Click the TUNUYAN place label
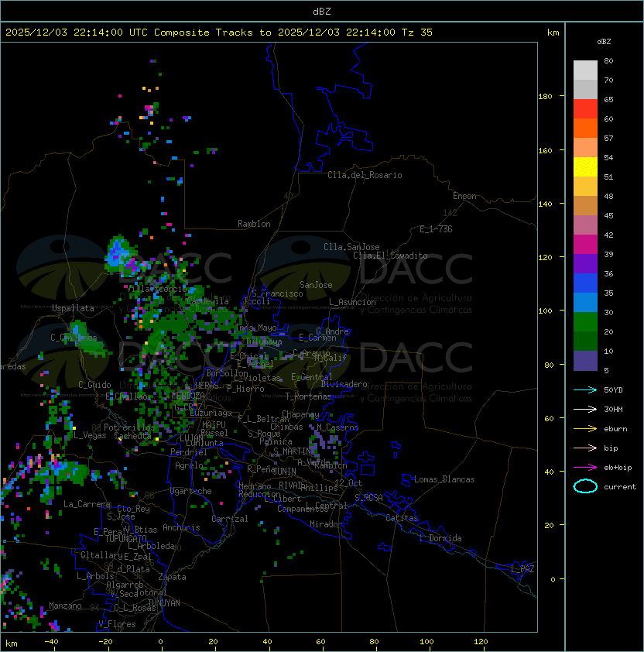Image resolution: width=644 pixels, height=652 pixels. point(164,603)
